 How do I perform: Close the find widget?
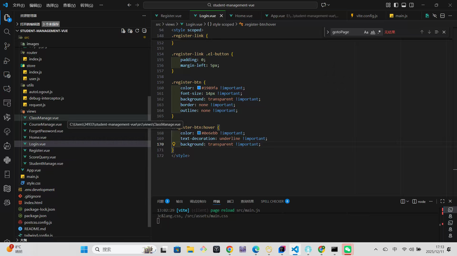tap(444, 32)
